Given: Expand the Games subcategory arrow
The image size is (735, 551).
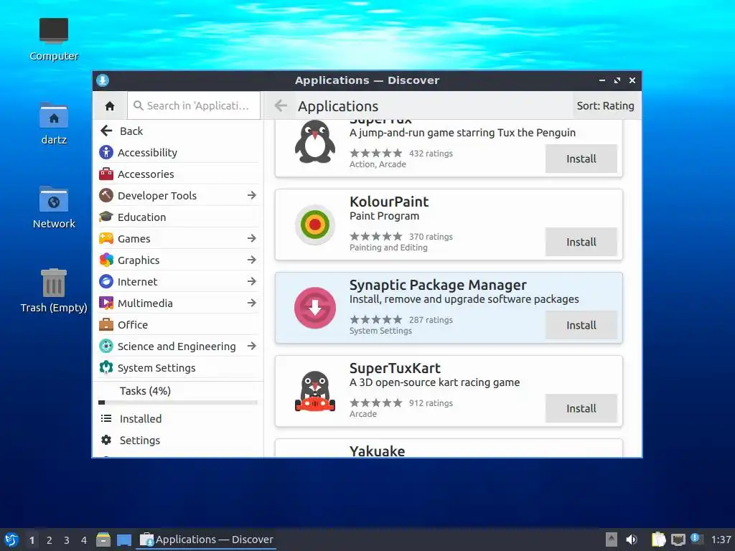Looking at the screenshot, I should tap(252, 238).
